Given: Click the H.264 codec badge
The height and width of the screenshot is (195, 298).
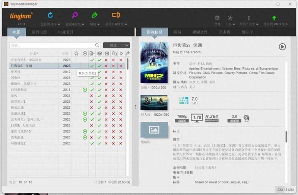Looking at the screenshot, I should click(212, 118).
